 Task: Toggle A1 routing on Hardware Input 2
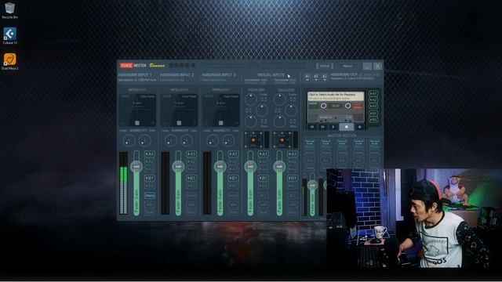[191, 154]
